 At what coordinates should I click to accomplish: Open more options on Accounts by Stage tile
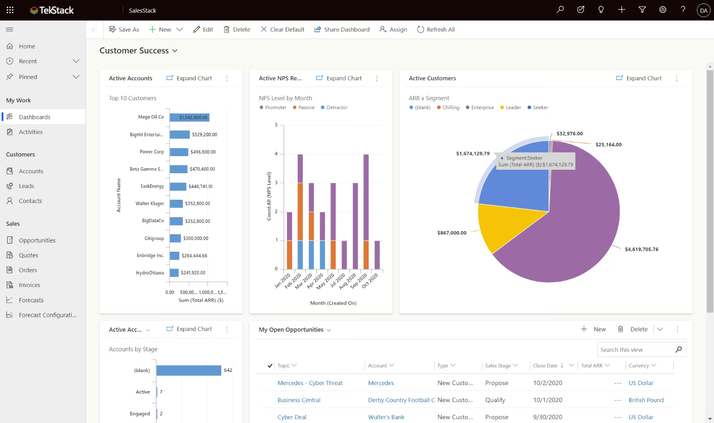coord(227,329)
